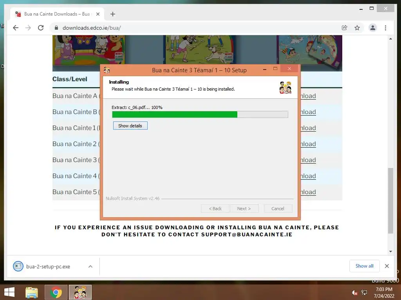Click the padlock site info icon
This screenshot has height=300, width=401.
(x=56, y=28)
